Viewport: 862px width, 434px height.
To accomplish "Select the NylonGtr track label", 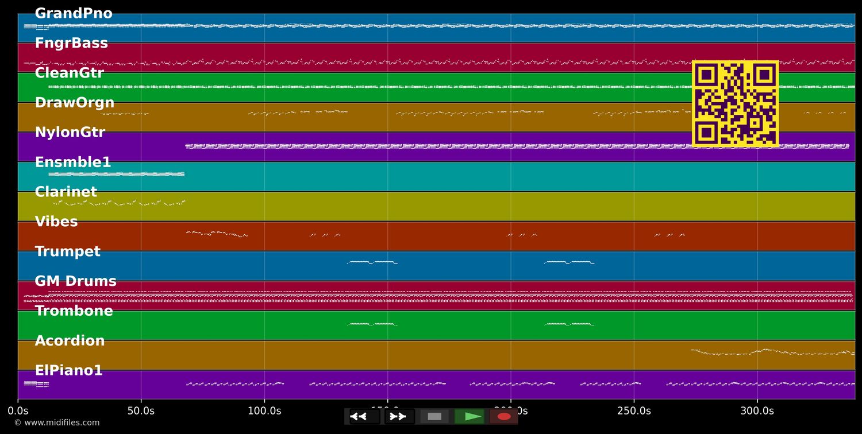I will pyautogui.click(x=70, y=133).
